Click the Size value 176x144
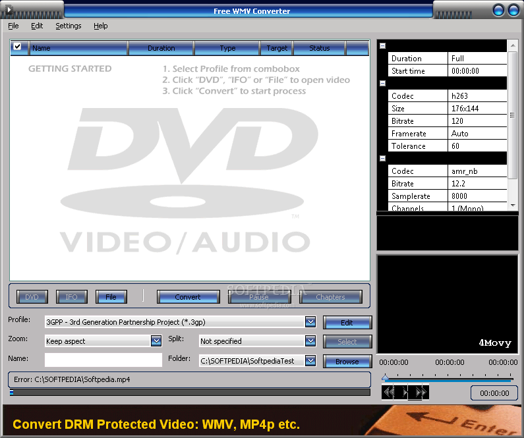524x438 pixels. 477,109
